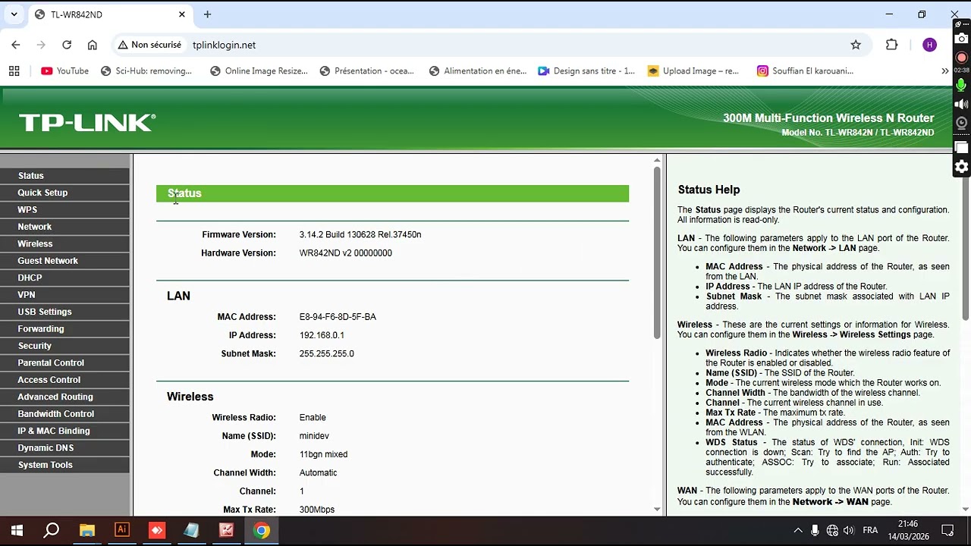Stop recording with the red record button
The image size is (971, 546).
pos(961,58)
